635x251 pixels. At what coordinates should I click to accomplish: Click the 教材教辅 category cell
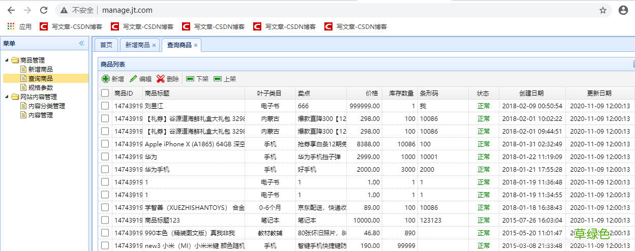[270, 233]
